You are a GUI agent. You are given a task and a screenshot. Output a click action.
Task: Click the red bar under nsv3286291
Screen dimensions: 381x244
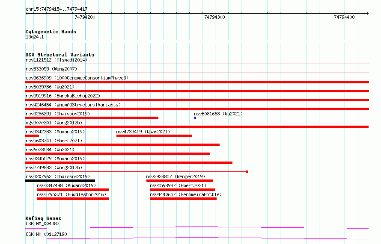[92, 118]
